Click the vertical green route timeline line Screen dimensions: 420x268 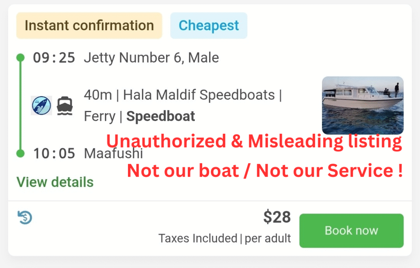[21, 106]
